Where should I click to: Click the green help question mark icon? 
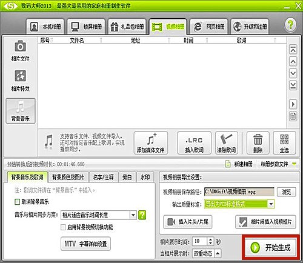pos(290,25)
